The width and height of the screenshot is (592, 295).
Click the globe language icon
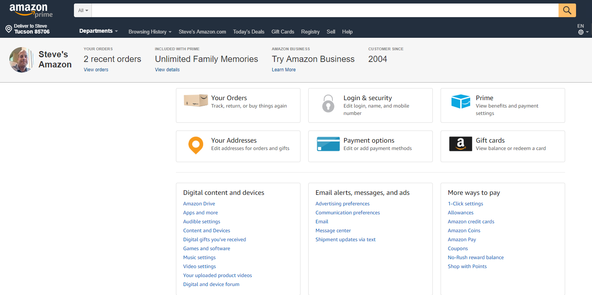click(581, 32)
